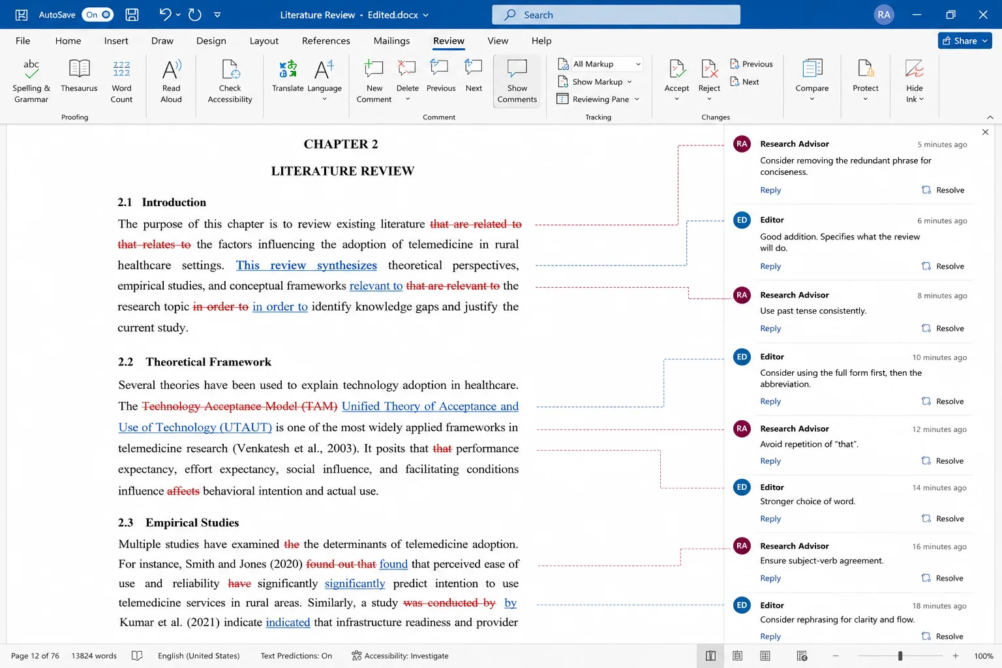Viewport: 1002px width, 668px height.
Task: Reply to the 'Stronger choice of word' comment
Action: (770, 519)
